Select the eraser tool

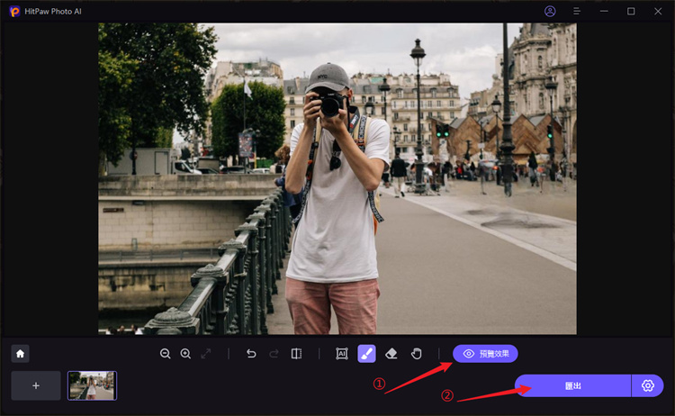coord(391,354)
